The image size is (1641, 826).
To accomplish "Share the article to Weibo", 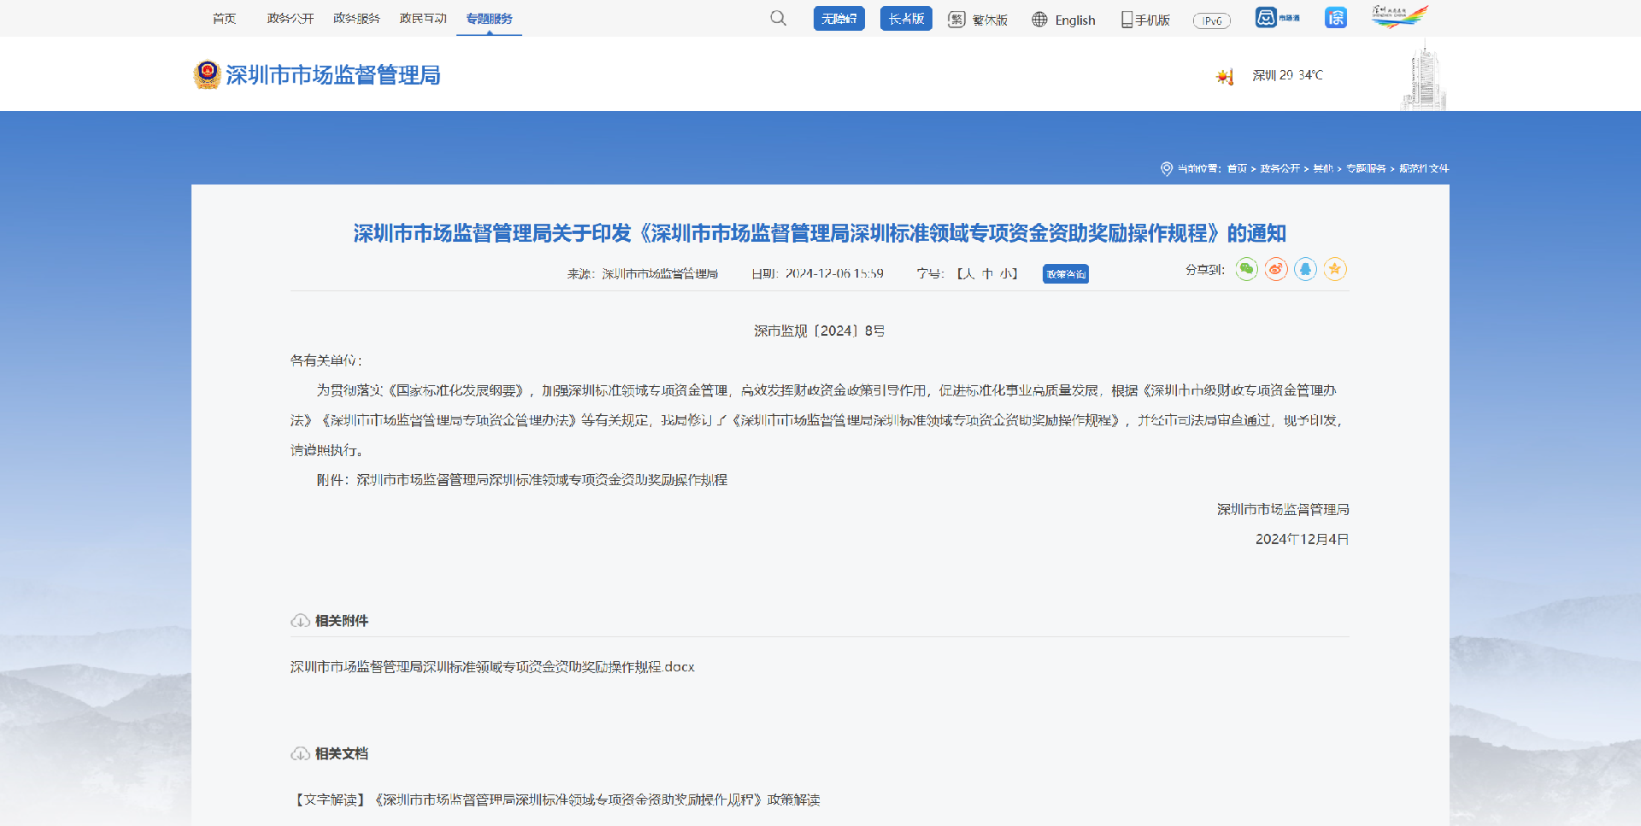I will 1275,269.
